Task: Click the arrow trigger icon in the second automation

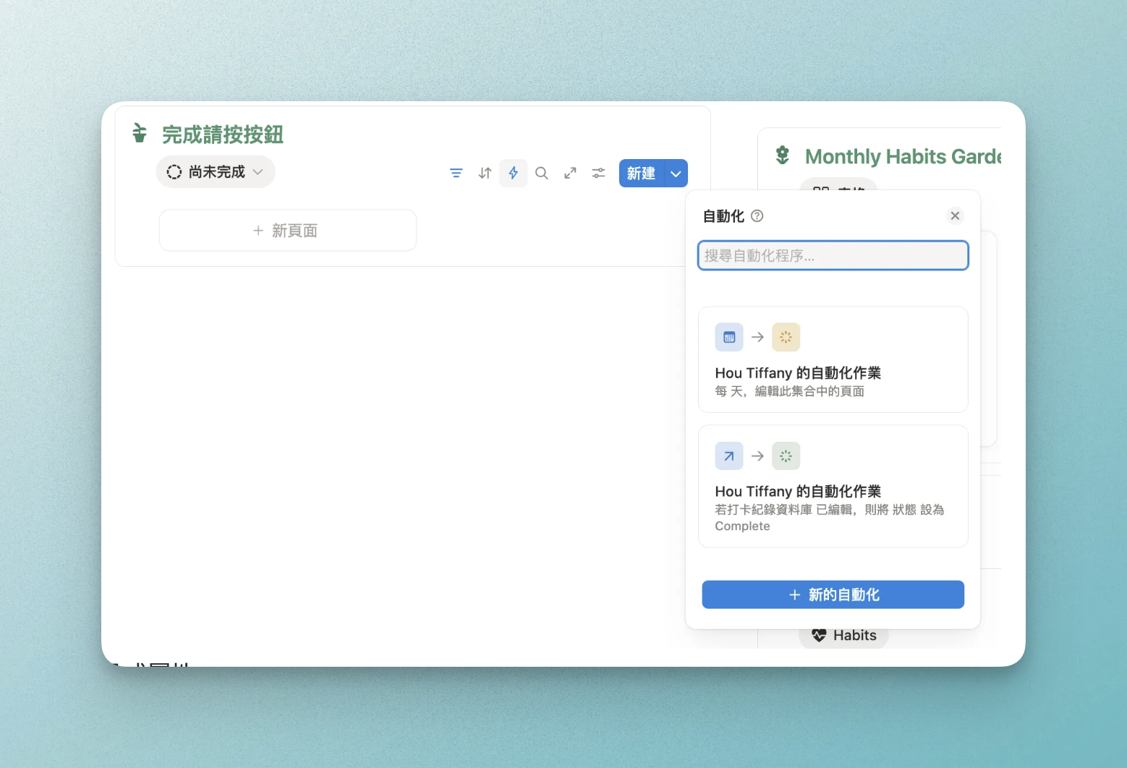Action: tap(728, 456)
